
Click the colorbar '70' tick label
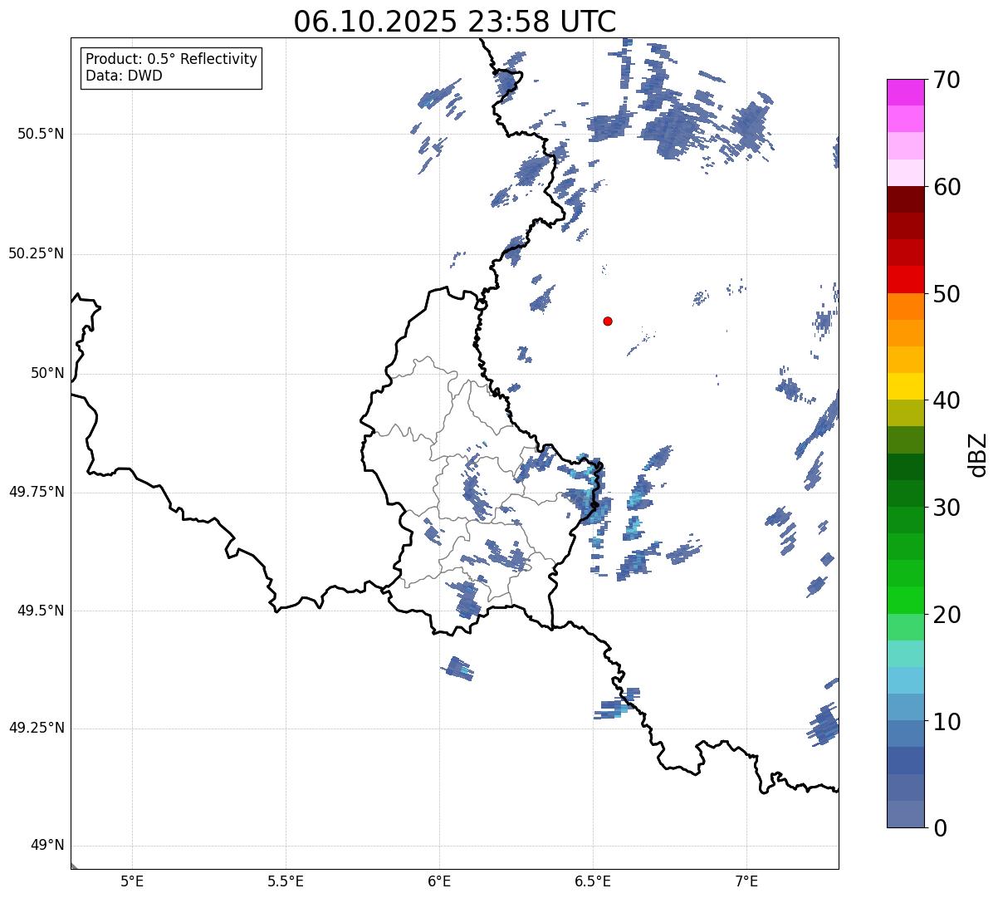coord(947,81)
